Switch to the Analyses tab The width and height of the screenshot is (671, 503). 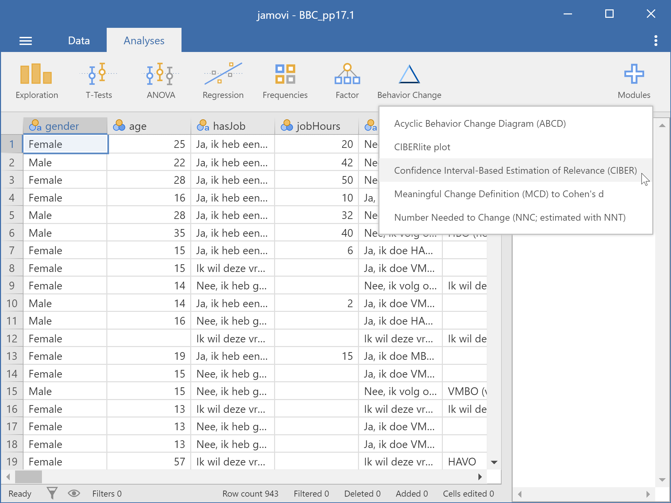tap(144, 41)
